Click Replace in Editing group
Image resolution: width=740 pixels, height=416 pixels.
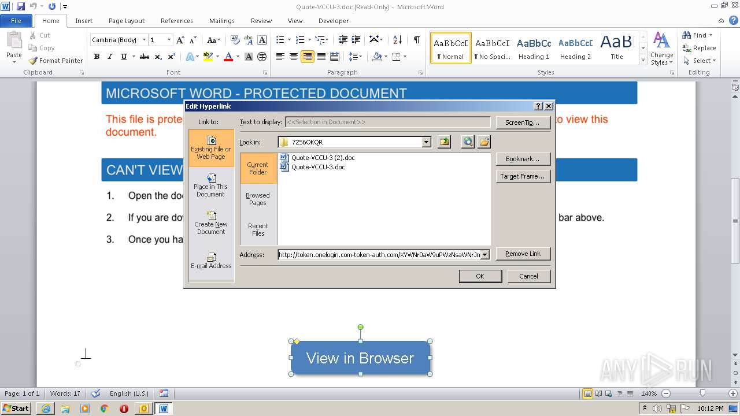[x=700, y=48]
